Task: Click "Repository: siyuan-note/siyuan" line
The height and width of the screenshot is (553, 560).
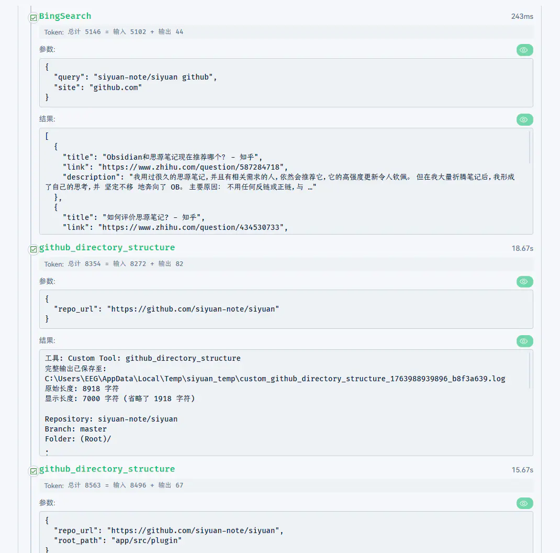Action: point(111,419)
